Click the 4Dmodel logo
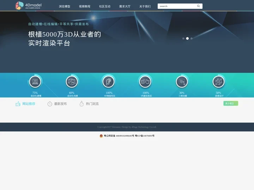Image resolution: width=254 pixels, height=190 pixels. click(x=29, y=6)
